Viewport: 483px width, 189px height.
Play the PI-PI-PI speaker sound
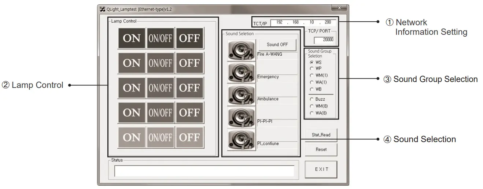(242, 117)
